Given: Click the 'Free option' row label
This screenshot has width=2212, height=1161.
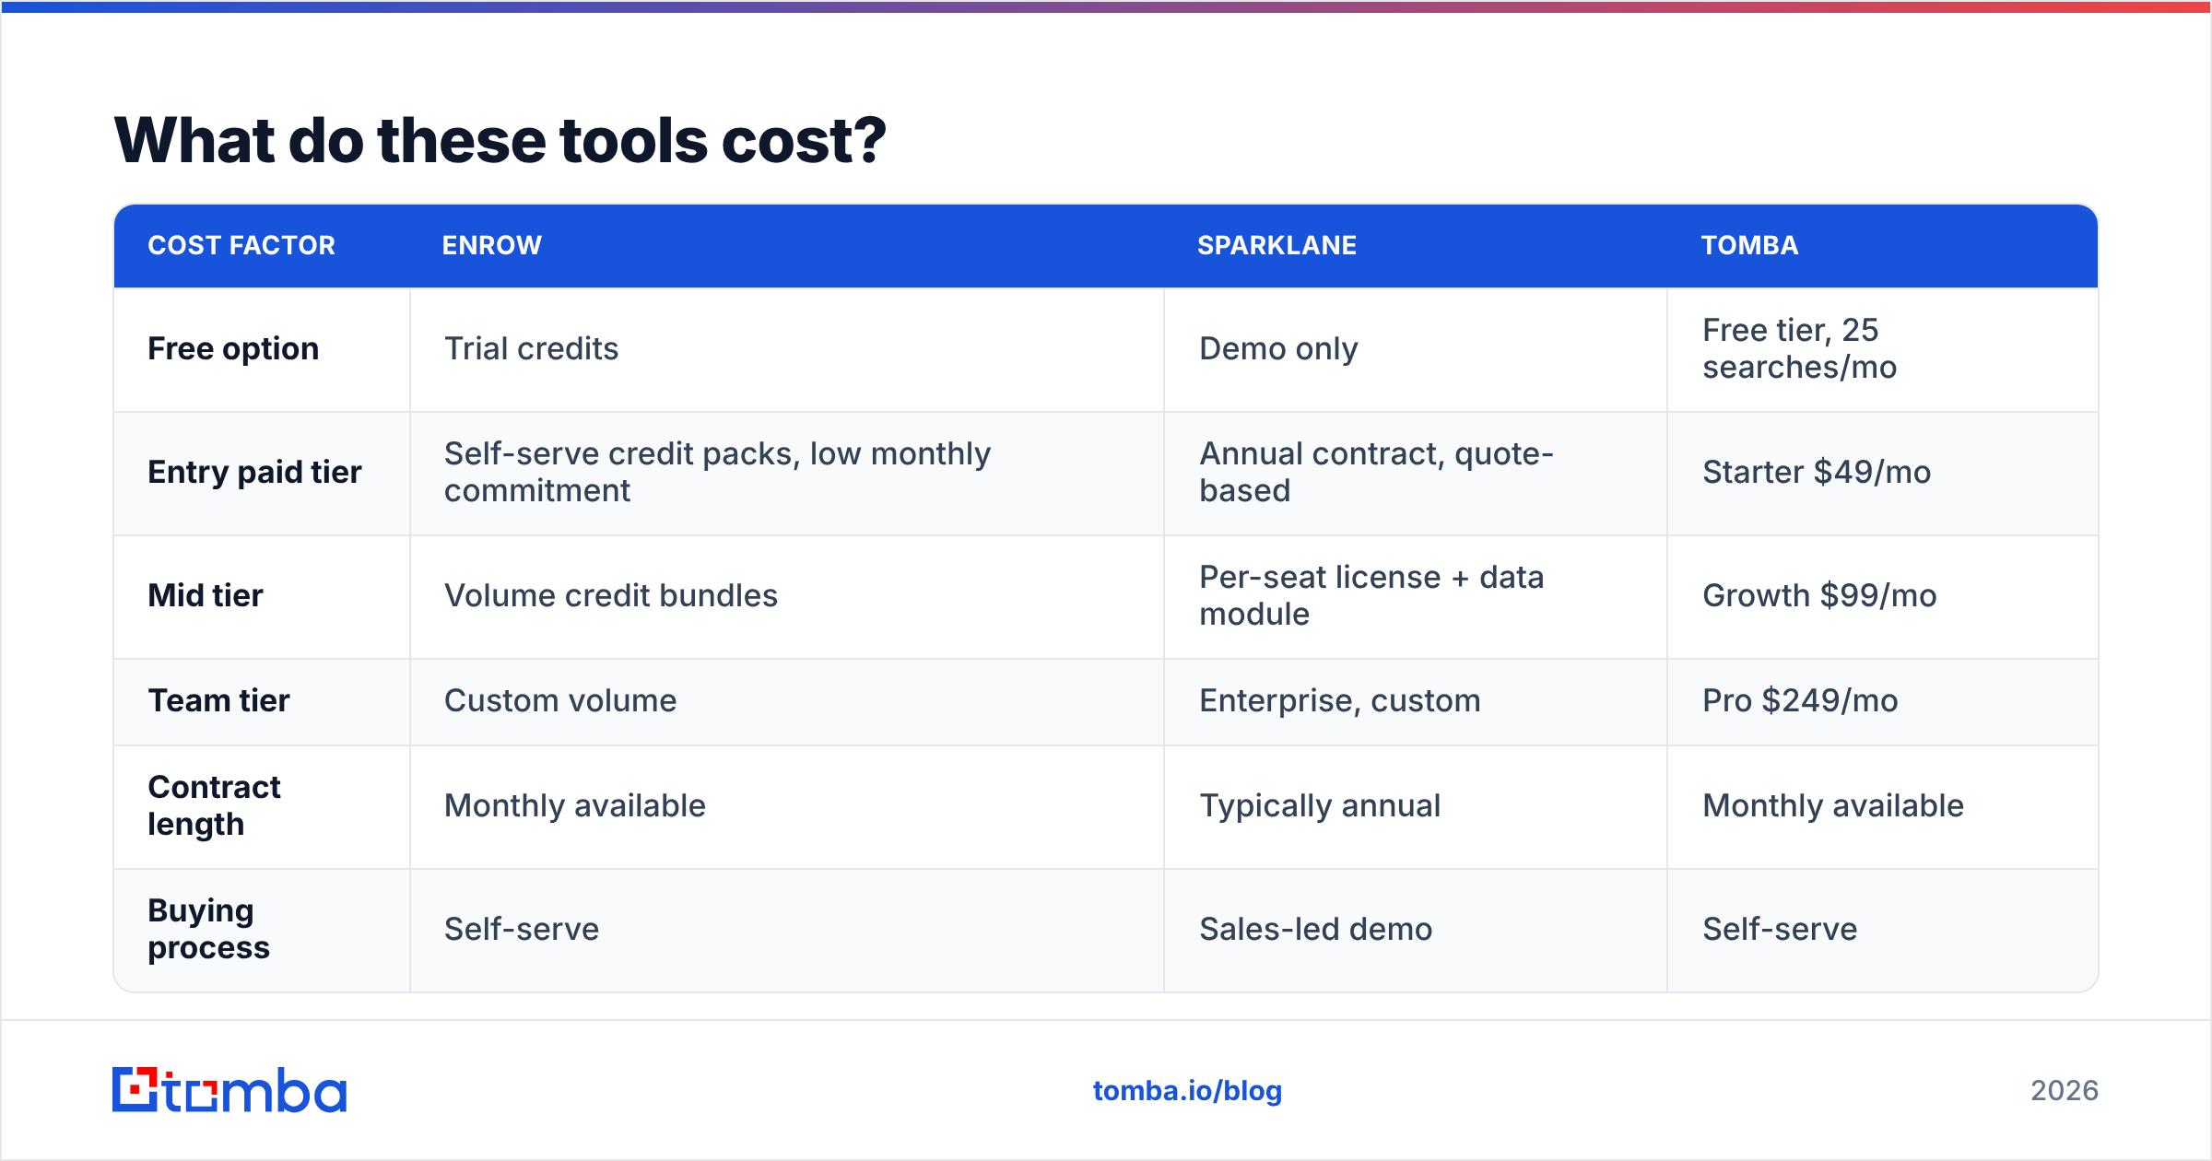Looking at the screenshot, I should click(x=233, y=348).
